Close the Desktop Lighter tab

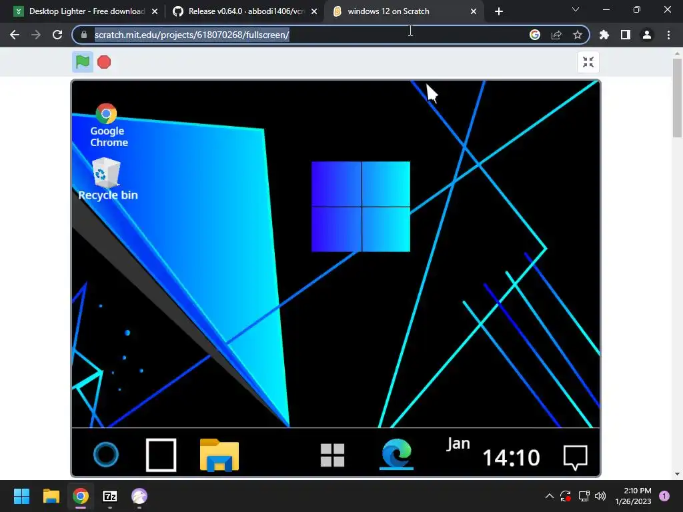point(155,11)
